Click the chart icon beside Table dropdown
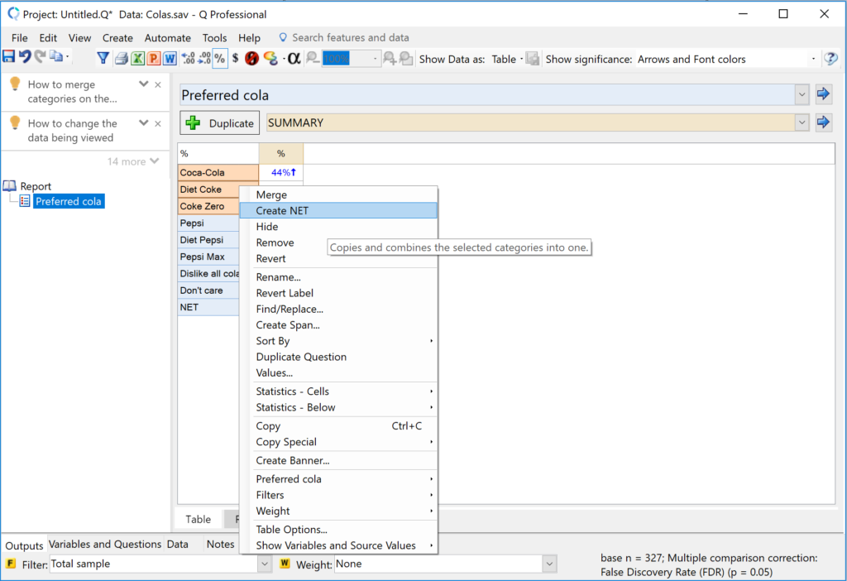Viewport: 847px width, 581px height. 533,59
